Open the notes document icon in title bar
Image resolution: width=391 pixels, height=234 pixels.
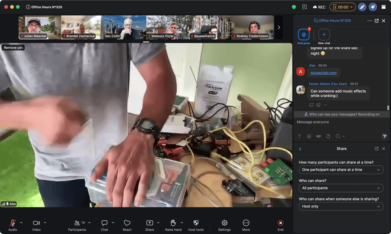(305, 7)
